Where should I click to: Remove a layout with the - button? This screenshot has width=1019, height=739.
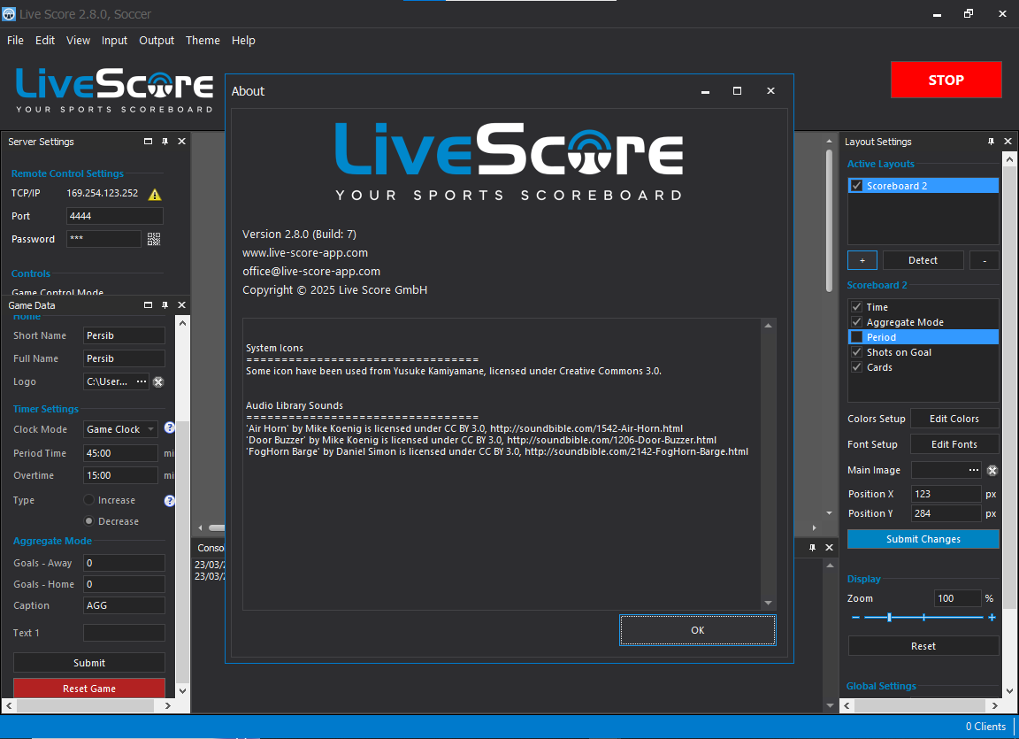click(984, 260)
